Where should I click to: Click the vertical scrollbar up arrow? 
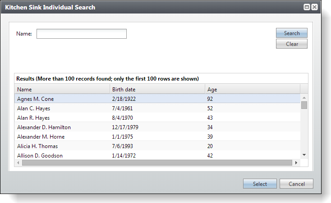coord(304,98)
